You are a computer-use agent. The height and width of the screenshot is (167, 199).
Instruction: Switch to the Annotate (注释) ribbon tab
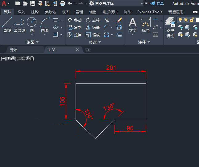coord(35,12)
